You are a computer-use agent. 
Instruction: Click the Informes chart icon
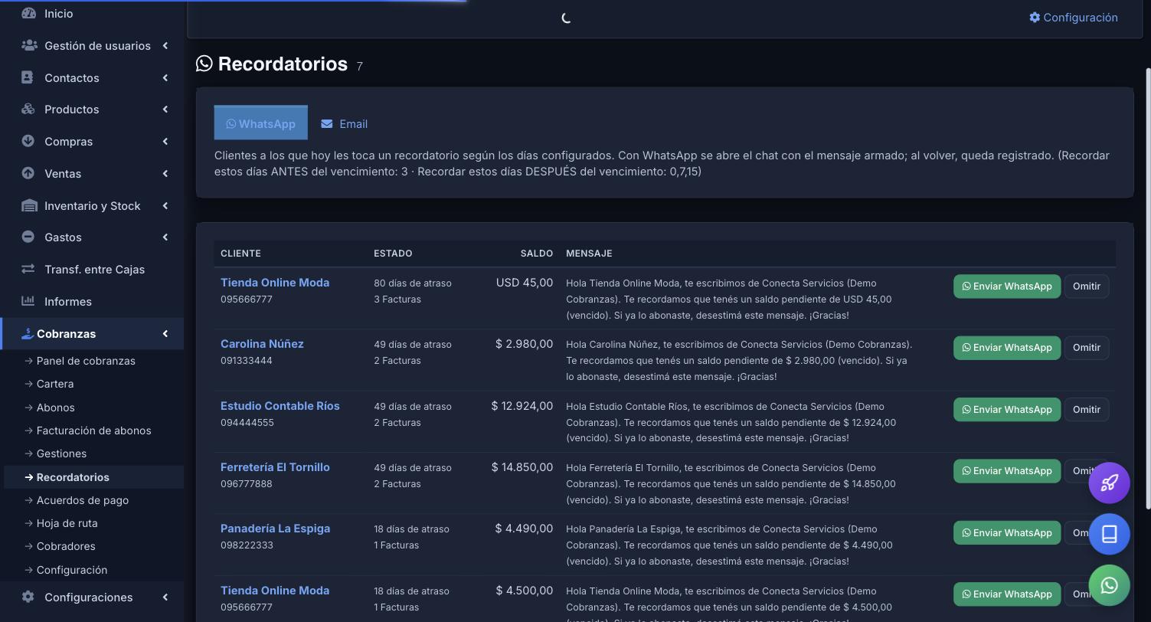point(28,301)
